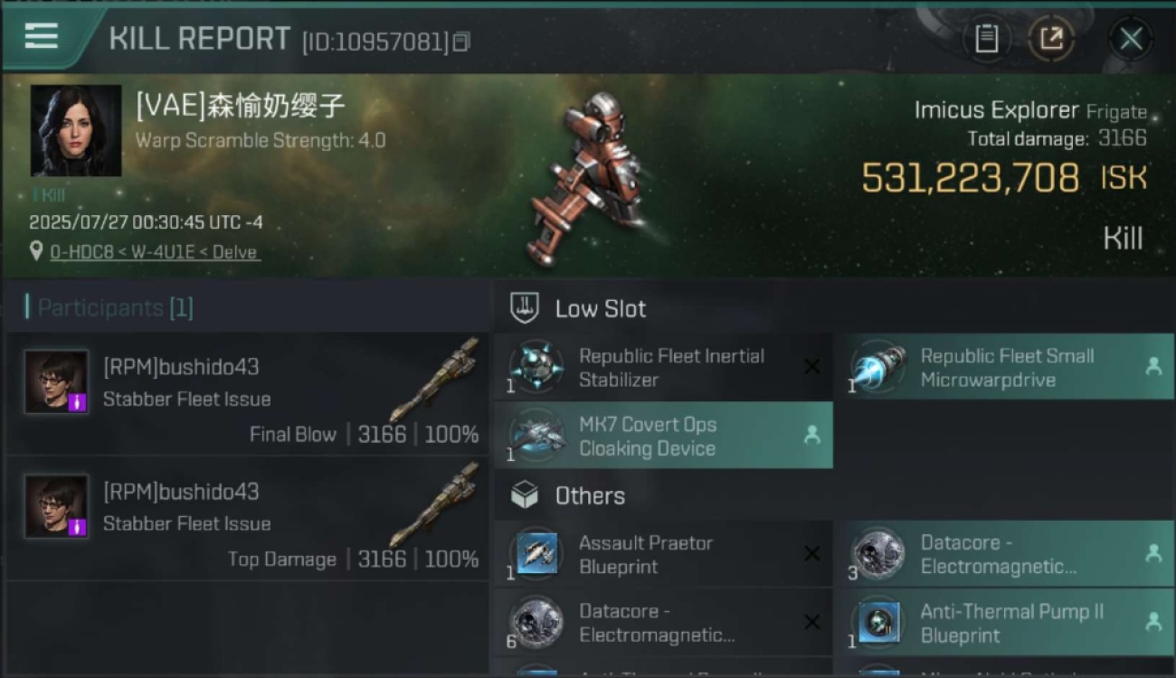Open the O-HDC8 Delve location link
1176x678 pixels.
154,252
